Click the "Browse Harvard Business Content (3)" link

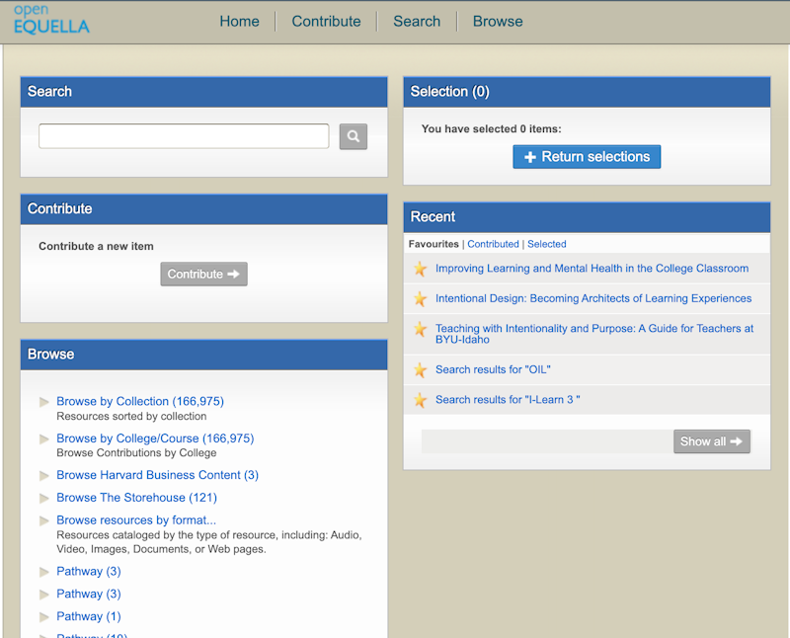tap(157, 475)
